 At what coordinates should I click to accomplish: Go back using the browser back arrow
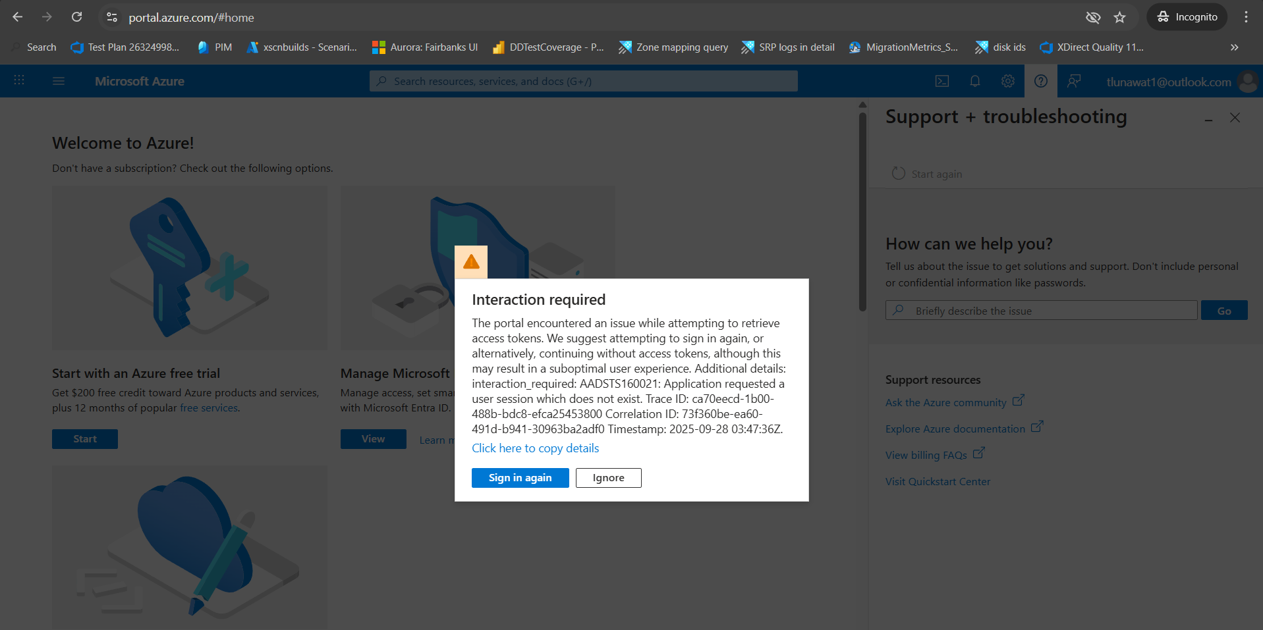pos(18,17)
